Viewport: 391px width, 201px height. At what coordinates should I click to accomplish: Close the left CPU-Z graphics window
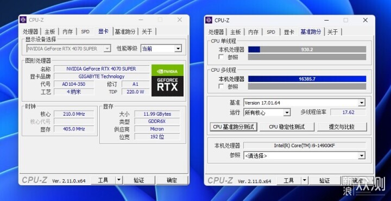pyautogui.click(x=180, y=20)
